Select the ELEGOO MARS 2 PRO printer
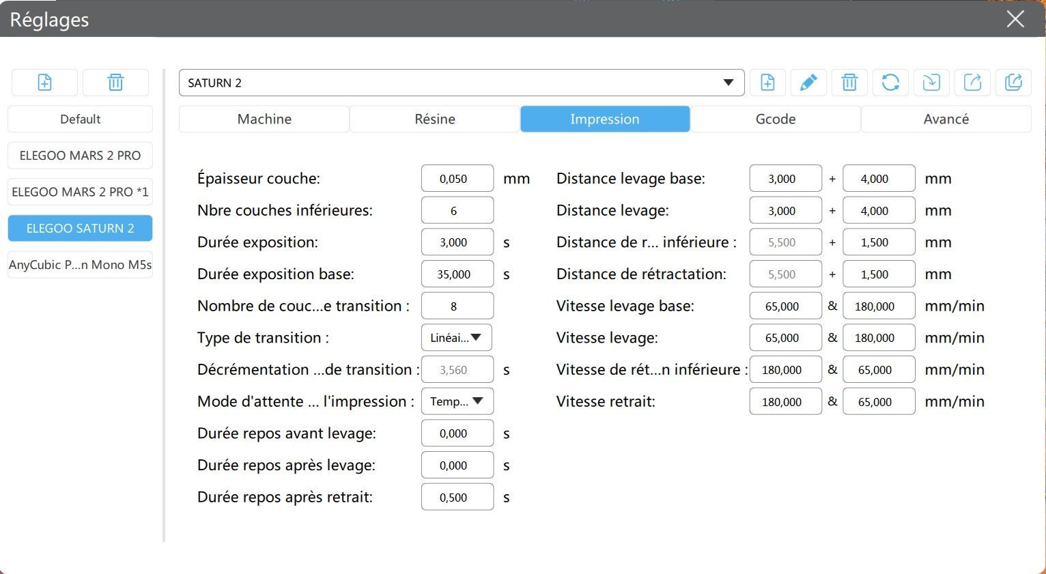Viewport: 1046px width, 574px height. (x=80, y=156)
